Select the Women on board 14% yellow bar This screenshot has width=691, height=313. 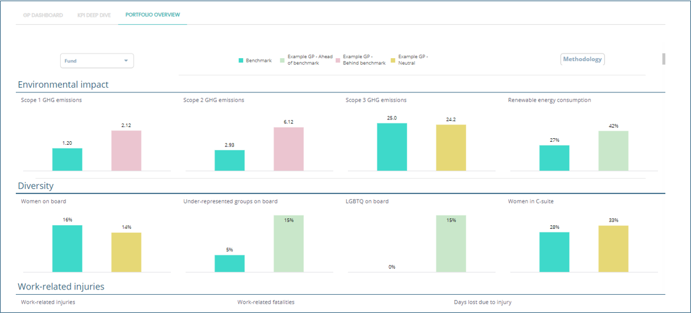[x=126, y=252]
